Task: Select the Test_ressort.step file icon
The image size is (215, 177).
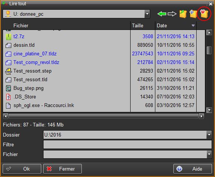Action: 8,71
